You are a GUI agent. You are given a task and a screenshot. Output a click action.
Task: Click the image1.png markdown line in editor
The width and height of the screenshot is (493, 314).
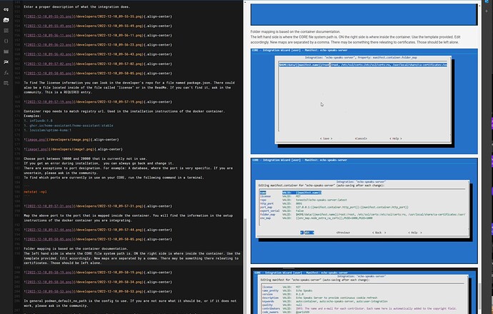[x=74, y=149]
